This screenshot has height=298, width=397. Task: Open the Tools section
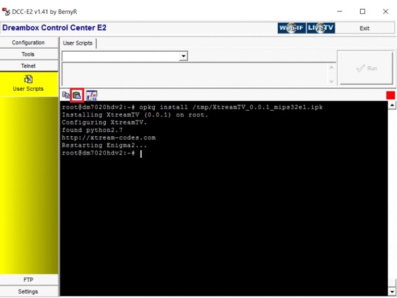coord(28,54)
